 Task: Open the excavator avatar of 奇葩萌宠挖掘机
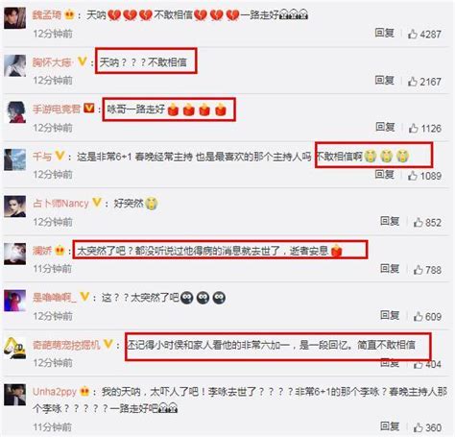14,348
